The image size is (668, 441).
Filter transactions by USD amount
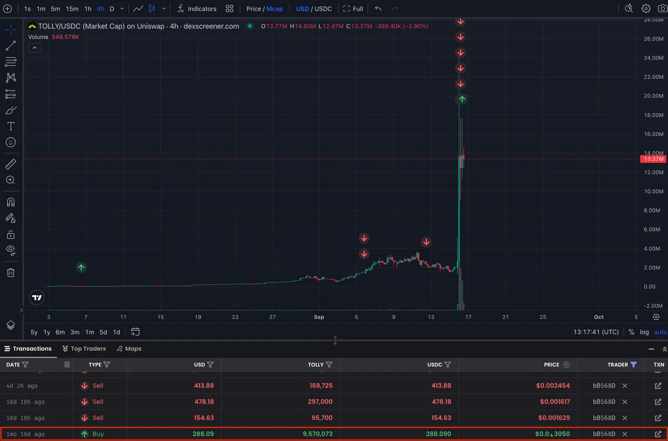pyautogui.click(x=210, y=364)
